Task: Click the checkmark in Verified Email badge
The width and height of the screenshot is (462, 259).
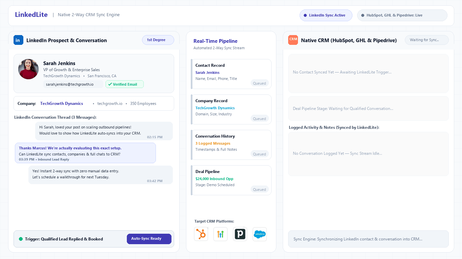Action: (x=110, y=84)
